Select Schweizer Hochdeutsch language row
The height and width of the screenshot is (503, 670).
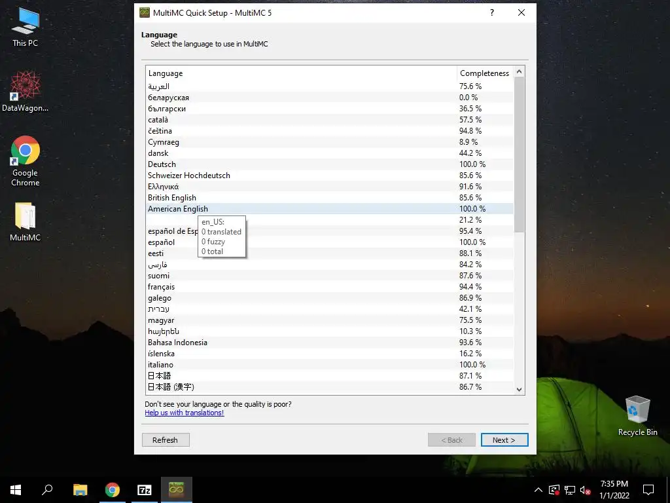point(330,176)
